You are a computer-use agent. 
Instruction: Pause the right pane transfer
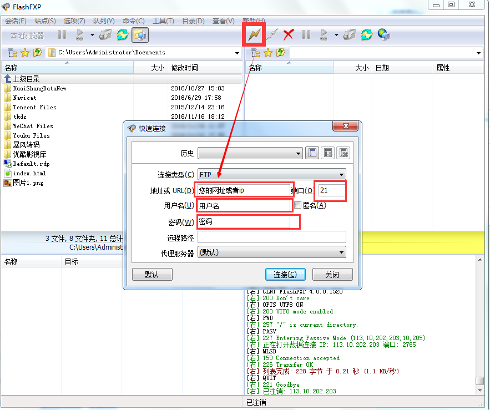point(306,34)
